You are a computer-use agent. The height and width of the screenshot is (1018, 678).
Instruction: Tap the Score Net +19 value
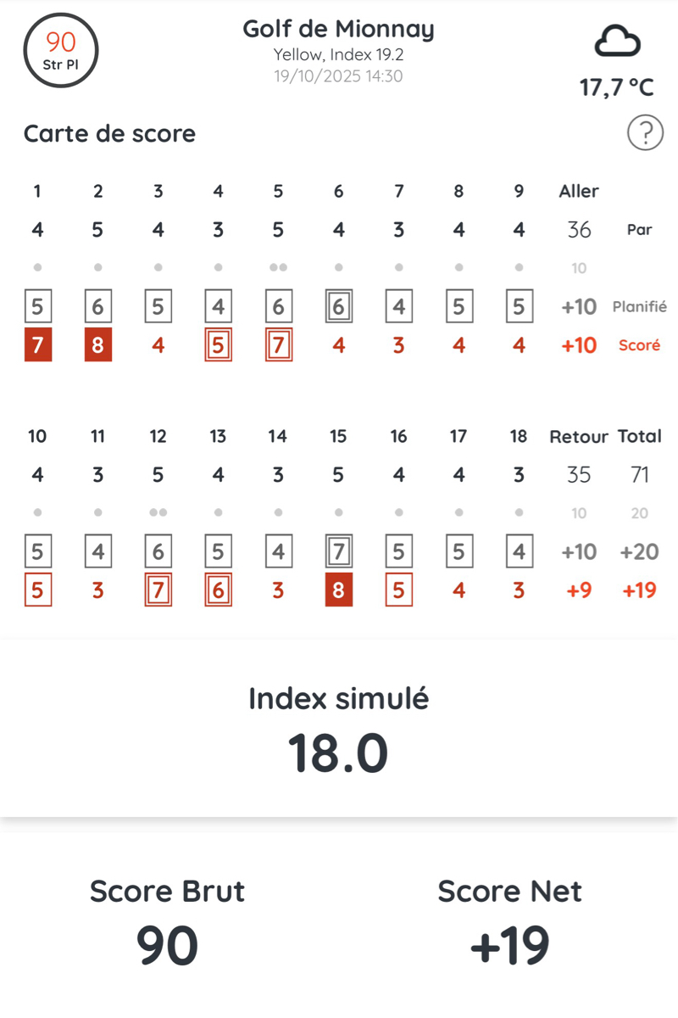click(509, 946)
